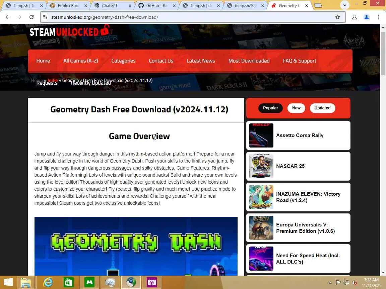Click the browser forward arrow

tap(19, 17)
